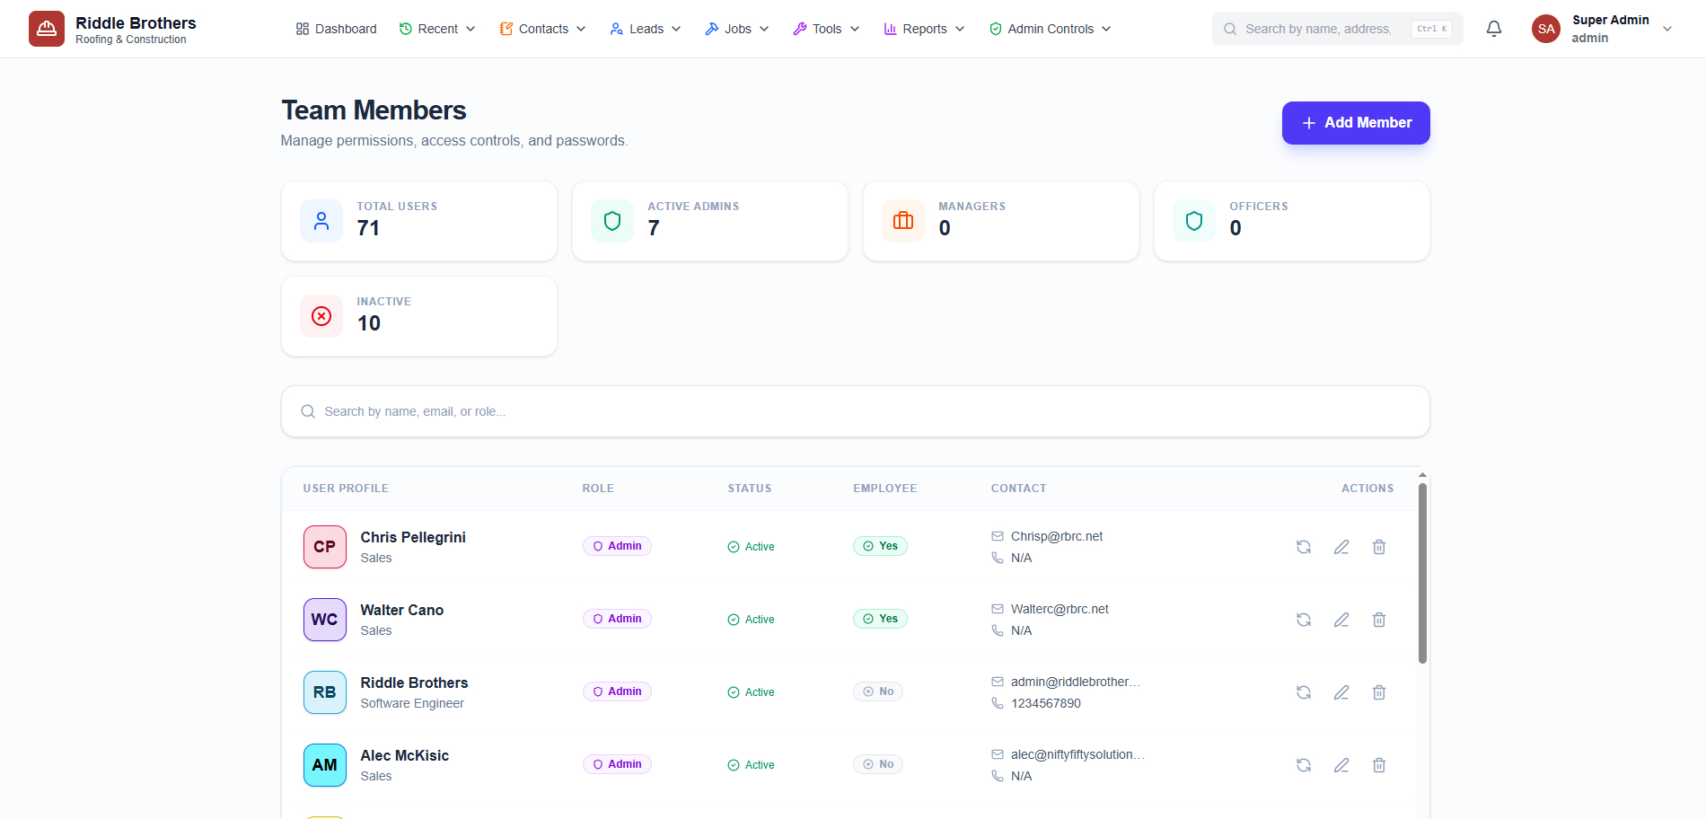Expand the Contacts dropdown
1706x819 pixels.
582,28
